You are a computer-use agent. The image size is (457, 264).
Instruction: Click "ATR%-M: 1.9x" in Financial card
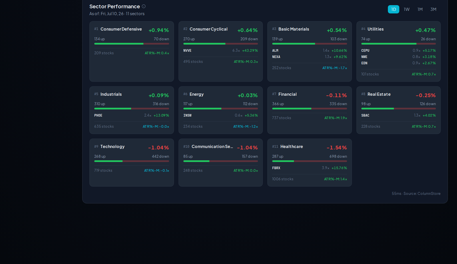(x=336, y=118)
